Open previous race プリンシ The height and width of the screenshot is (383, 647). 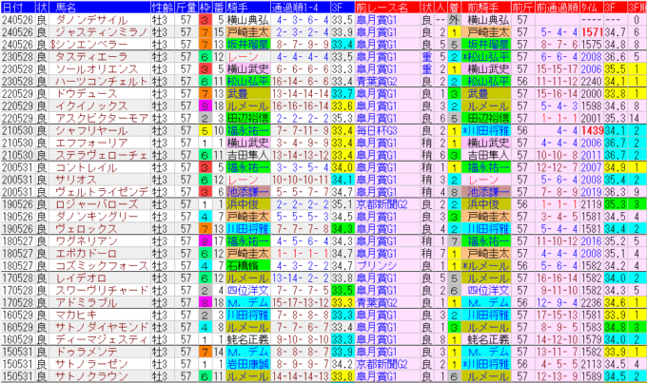[377, 265]
